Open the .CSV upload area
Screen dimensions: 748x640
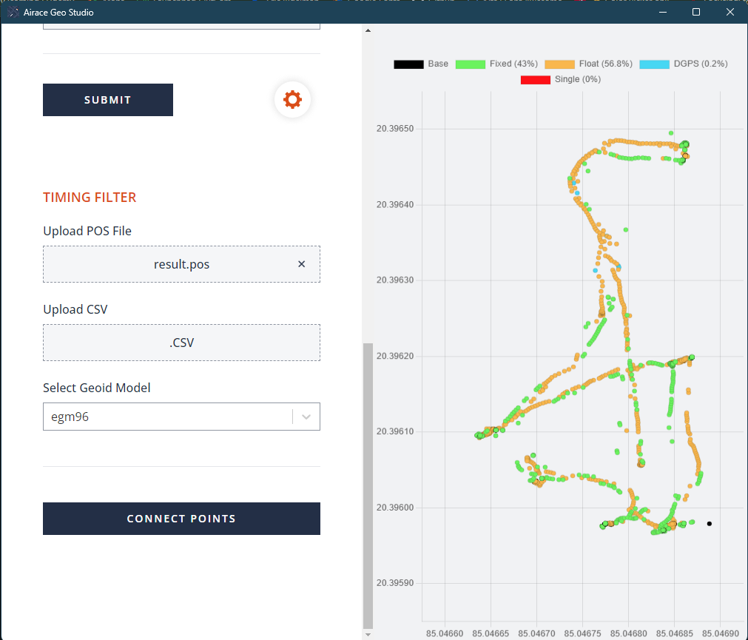[181, 343]
